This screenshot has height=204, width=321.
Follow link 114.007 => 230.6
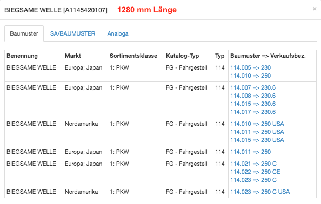[253, 87]
